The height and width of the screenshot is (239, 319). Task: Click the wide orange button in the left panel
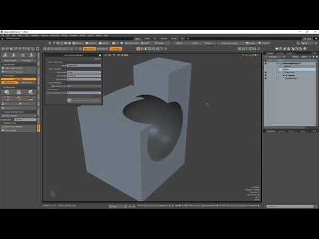(19, 79)
